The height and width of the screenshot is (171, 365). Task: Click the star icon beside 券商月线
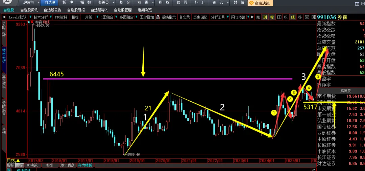point(29,22)
